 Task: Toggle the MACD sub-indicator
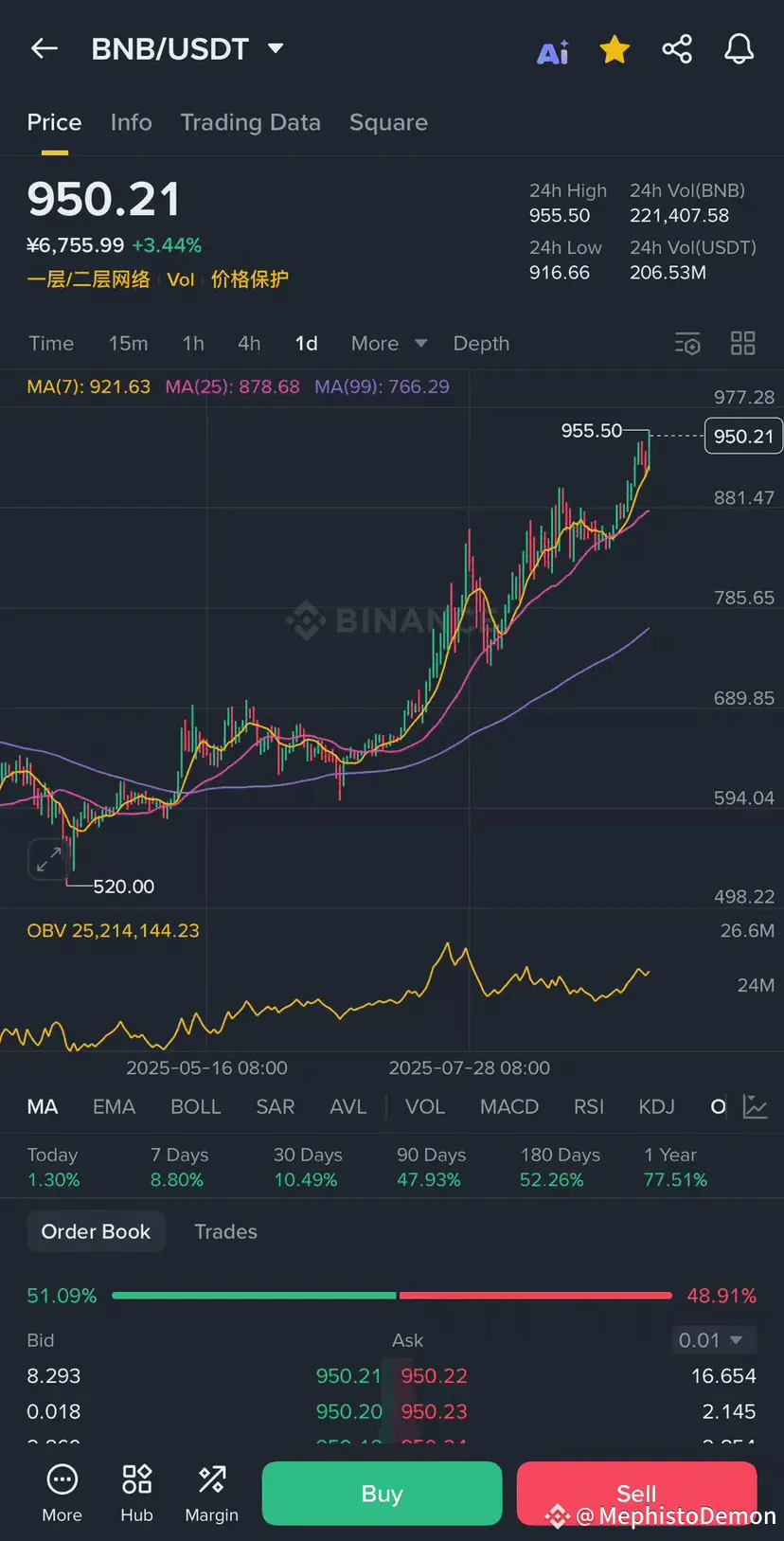click(509, 1106)
